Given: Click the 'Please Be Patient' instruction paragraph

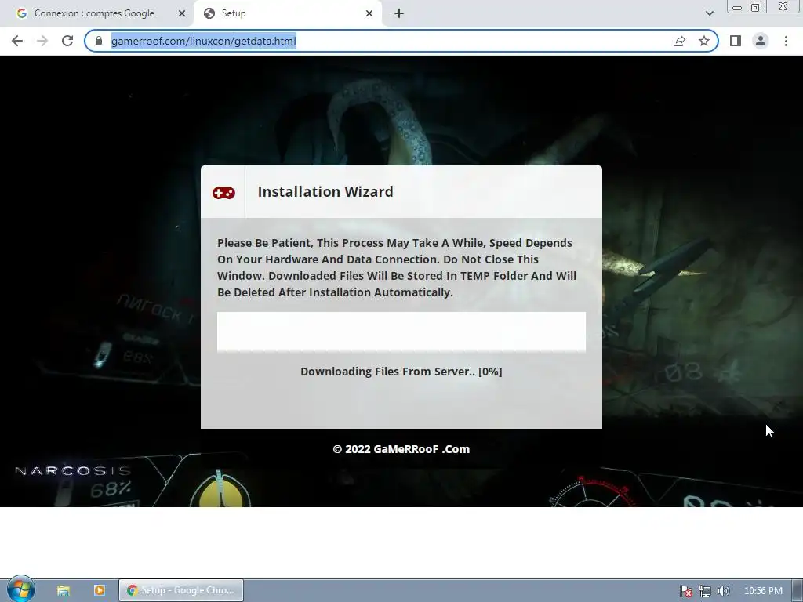Looking at the screenshot, I should tap(397, 267).
